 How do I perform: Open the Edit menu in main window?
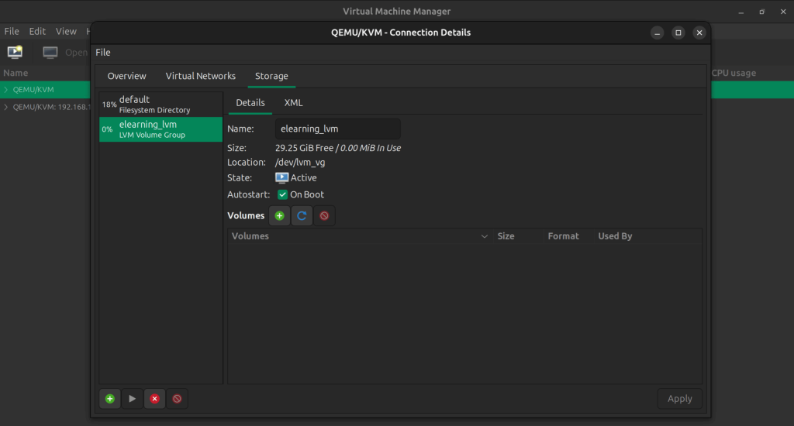click(x=37, y=31)
